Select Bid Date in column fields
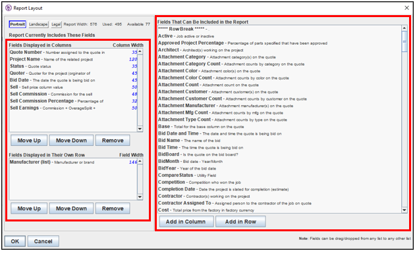 tap(73, 80)
